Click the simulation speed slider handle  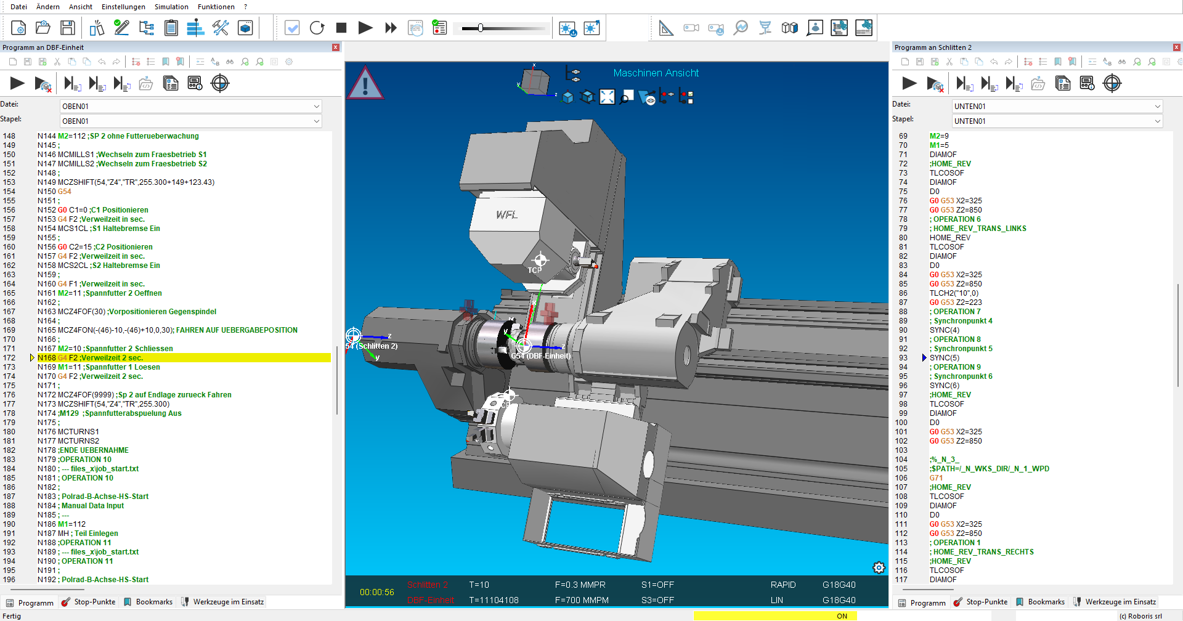480,28
